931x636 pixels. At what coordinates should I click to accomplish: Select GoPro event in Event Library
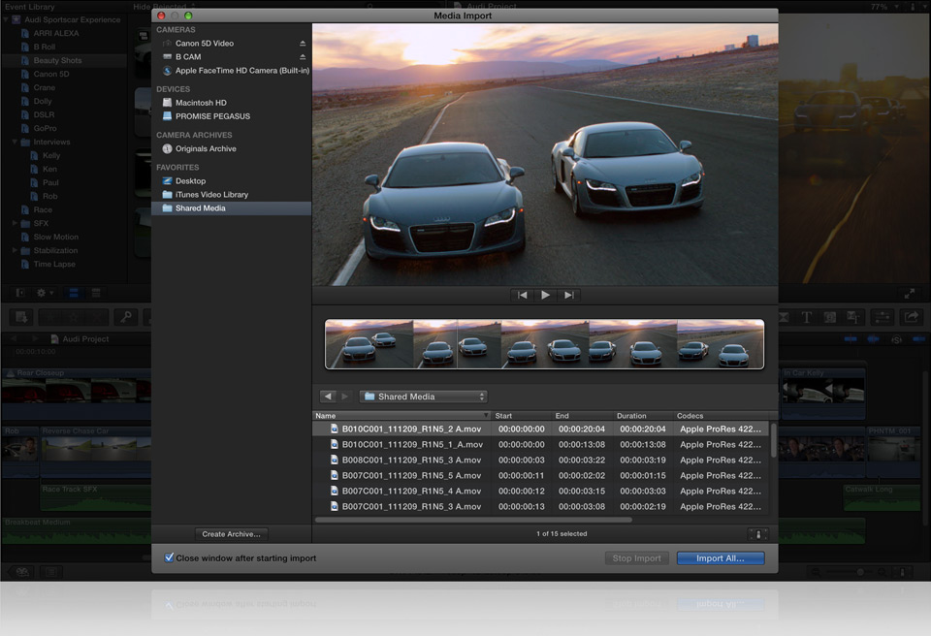[45, 128]
